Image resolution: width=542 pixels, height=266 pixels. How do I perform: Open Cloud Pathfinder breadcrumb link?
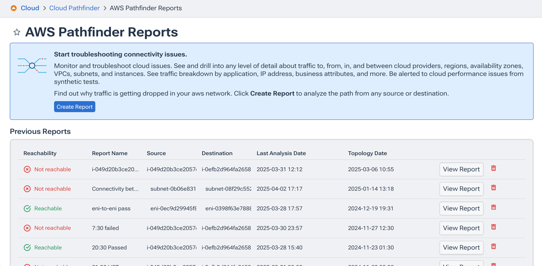pos(75,8)
